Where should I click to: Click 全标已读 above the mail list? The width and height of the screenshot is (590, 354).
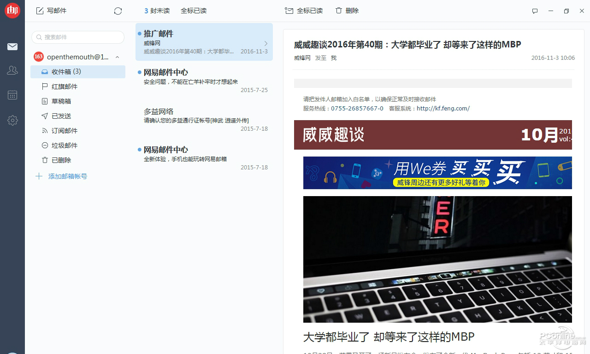point(194,11)
